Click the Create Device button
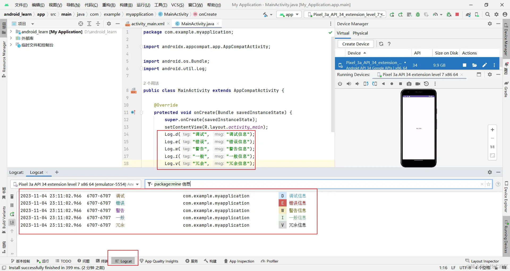This screenshot has width=510, height=271. [356, 44]
